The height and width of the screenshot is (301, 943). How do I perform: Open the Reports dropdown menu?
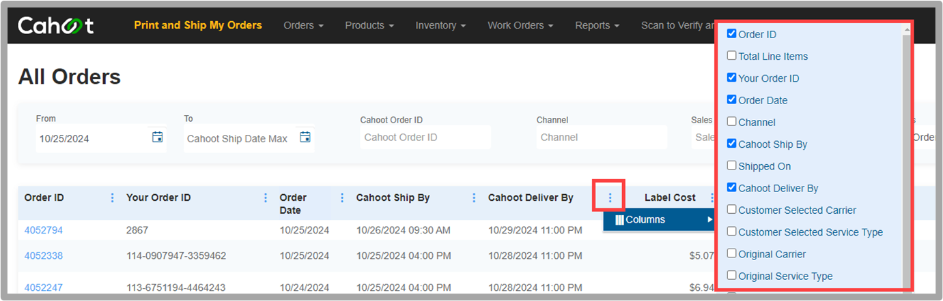[x=597, y=25]
